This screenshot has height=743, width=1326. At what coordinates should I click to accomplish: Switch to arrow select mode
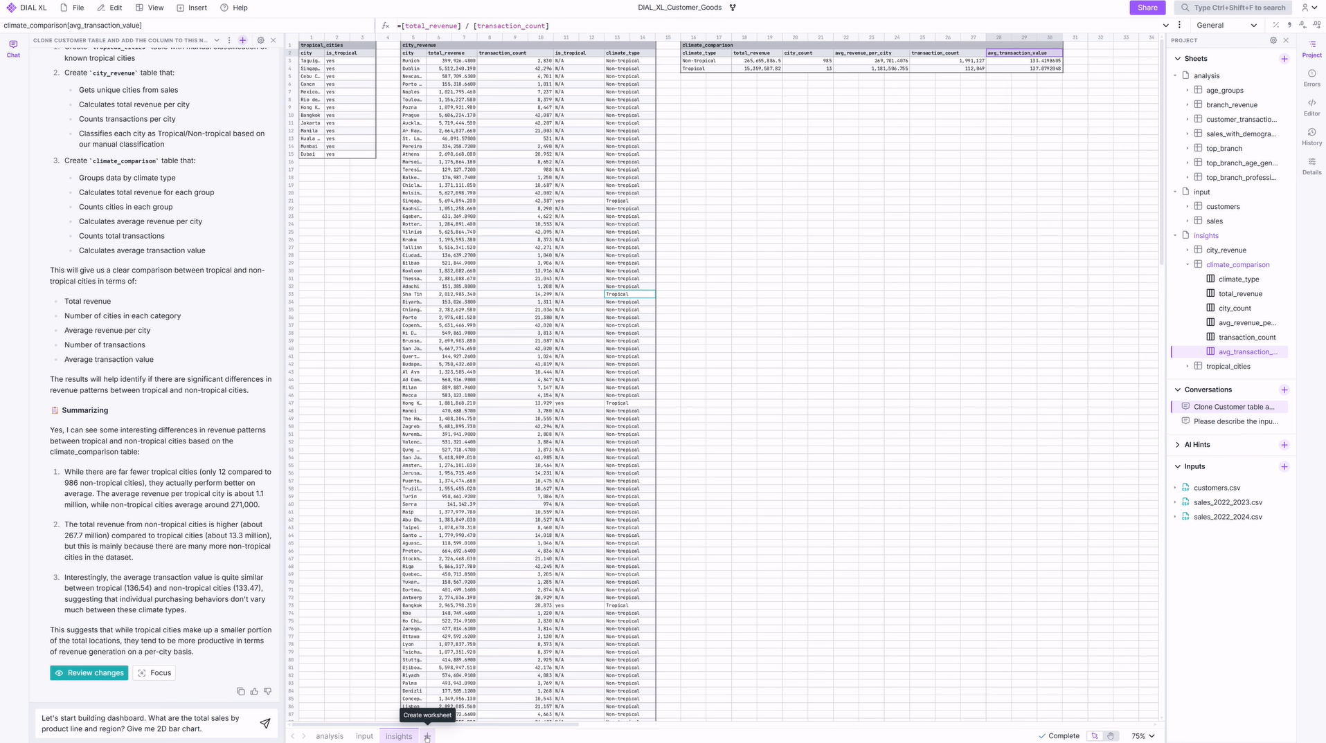[x=1095, y=735]
